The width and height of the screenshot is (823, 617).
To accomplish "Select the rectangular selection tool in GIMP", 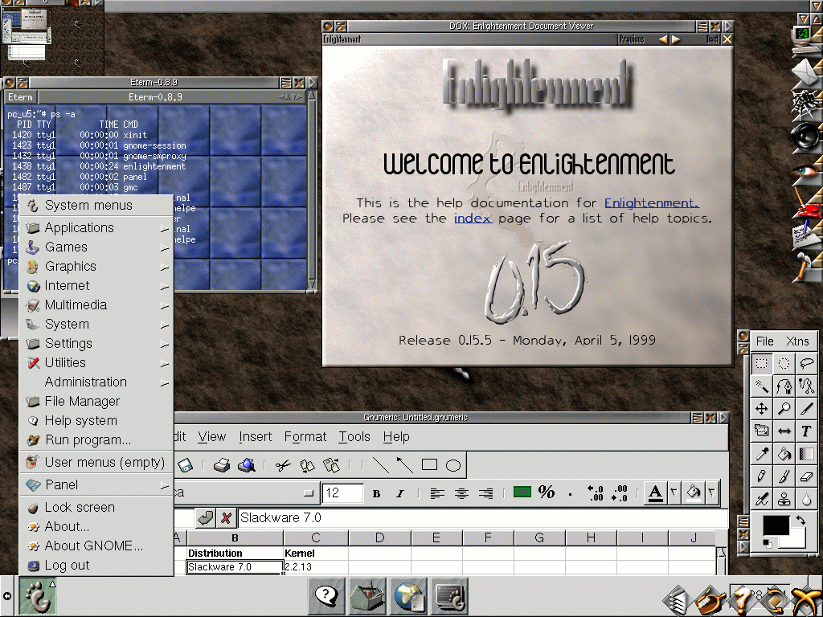I will pyautogui.click(x=762, y=363).
